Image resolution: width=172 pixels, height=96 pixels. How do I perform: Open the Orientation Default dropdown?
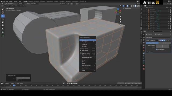21,4
